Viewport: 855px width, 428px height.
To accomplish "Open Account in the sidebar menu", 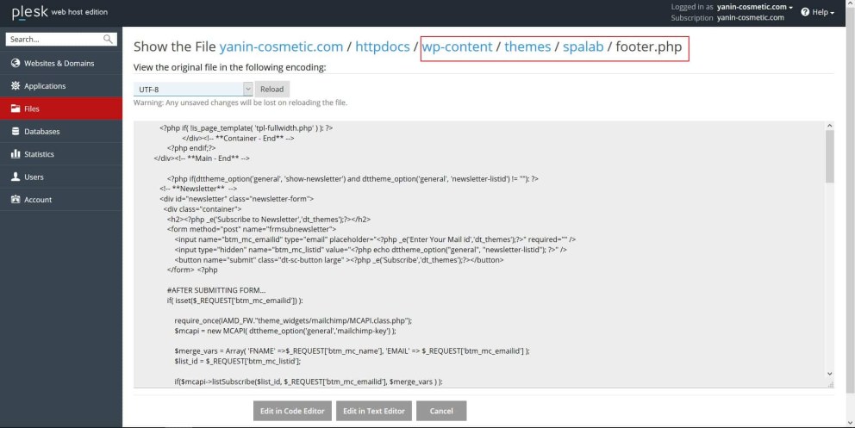I will coord(61,199).
